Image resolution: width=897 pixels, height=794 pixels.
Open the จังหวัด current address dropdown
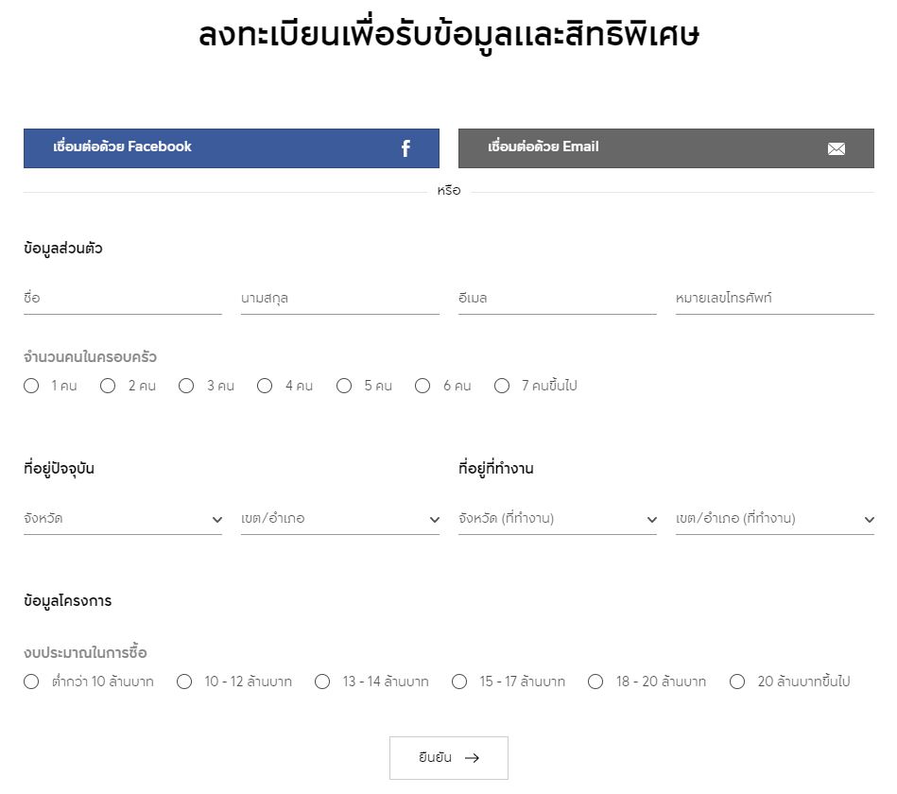pyautogui.click(x=123, y=519)
